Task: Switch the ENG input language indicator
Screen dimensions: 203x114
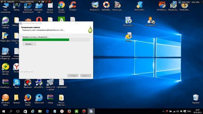Action: click(189, 111)
